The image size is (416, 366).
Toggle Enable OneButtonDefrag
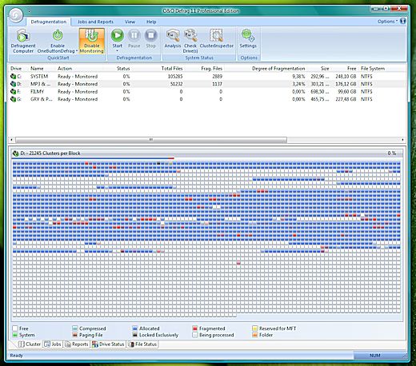click(58, 41)
